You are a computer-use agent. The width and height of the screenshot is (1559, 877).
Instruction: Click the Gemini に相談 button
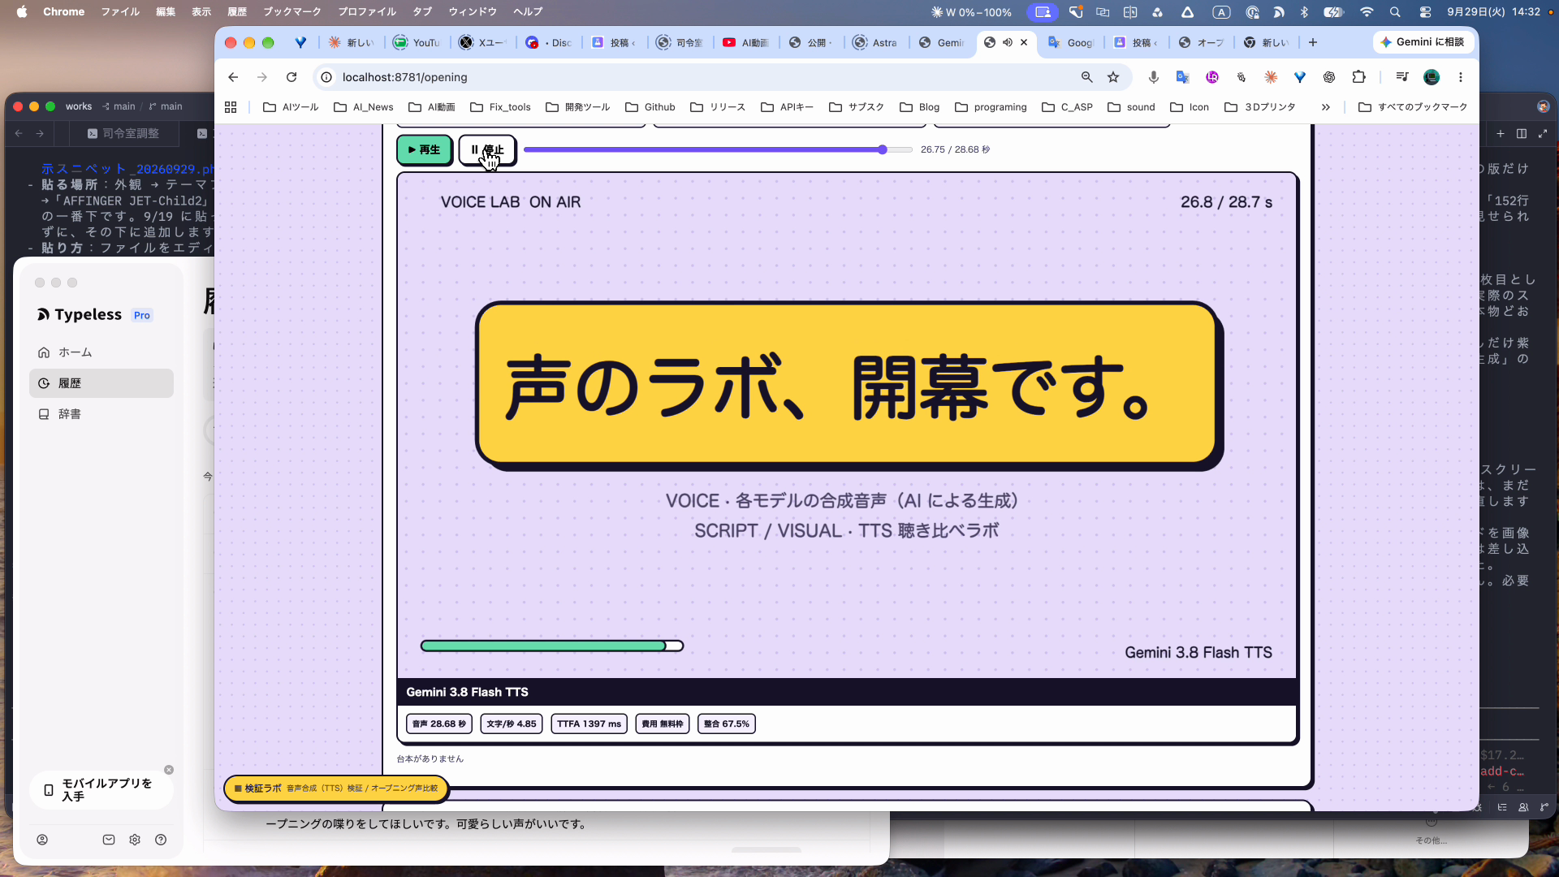pos(1422,42)
